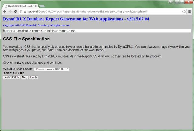
Task: Click the report breadcrumb item
Action: (63, 31)
